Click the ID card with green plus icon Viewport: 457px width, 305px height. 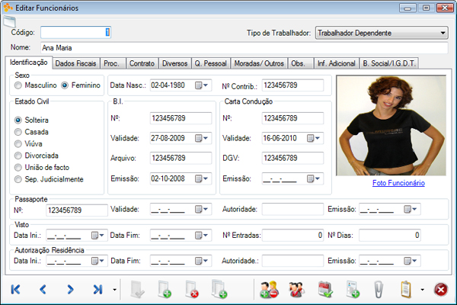pyautogui.click(x=353, y=290)
